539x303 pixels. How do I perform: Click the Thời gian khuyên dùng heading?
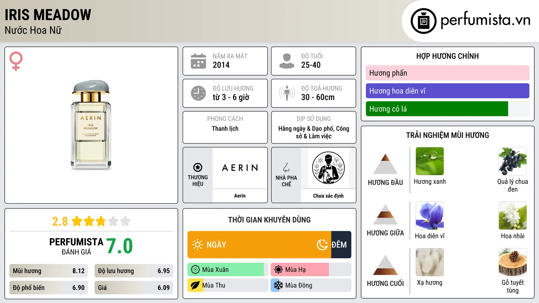coord(269,220)
